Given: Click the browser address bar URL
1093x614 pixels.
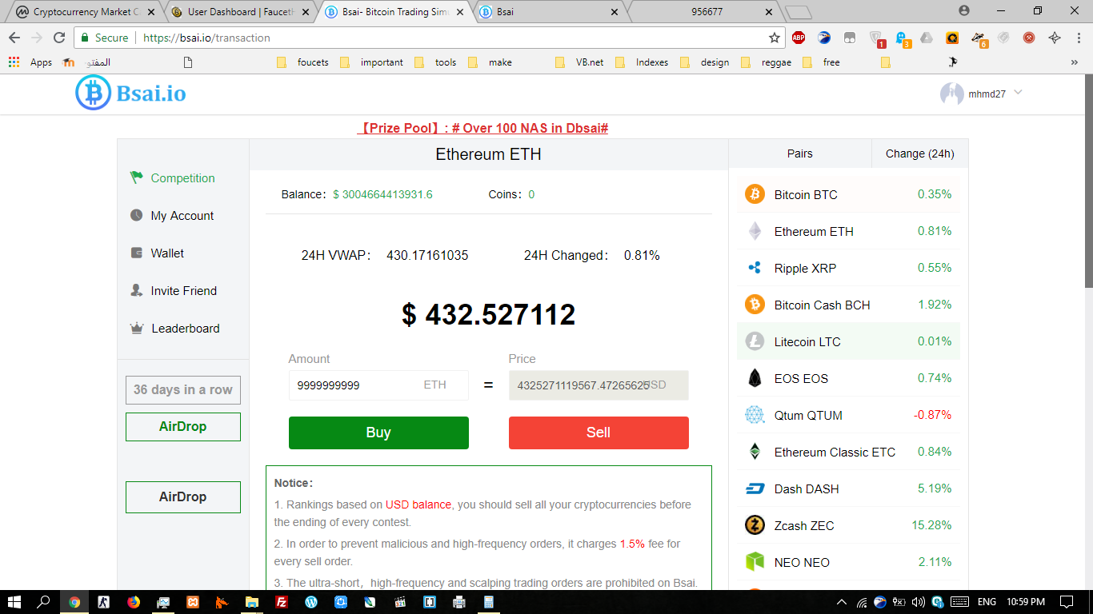Looking at the screenshot, I should click(206, 38).
